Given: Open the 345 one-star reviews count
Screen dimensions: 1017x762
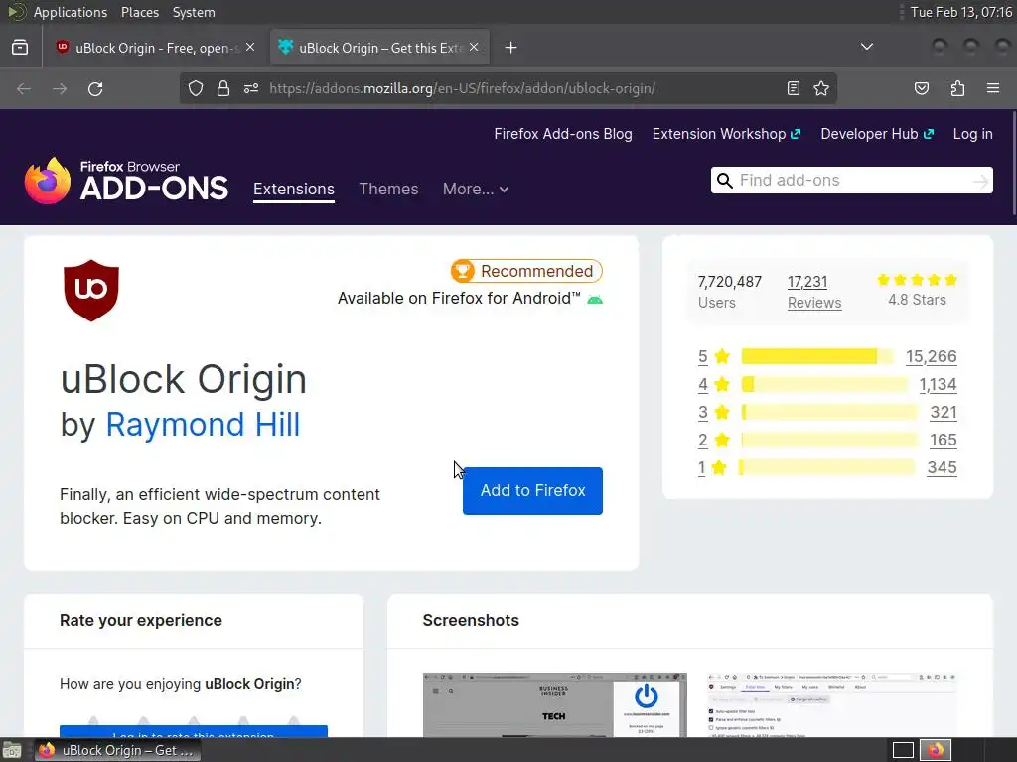Looking at the screenshot, I should [x=942, y=468].
